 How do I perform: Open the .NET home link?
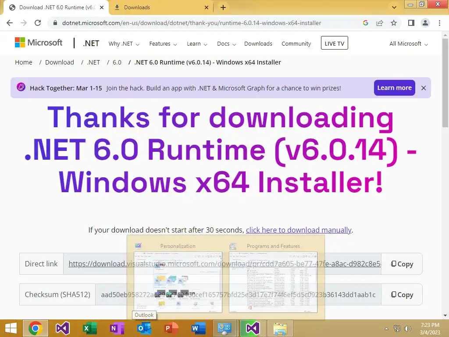[91, 43]
